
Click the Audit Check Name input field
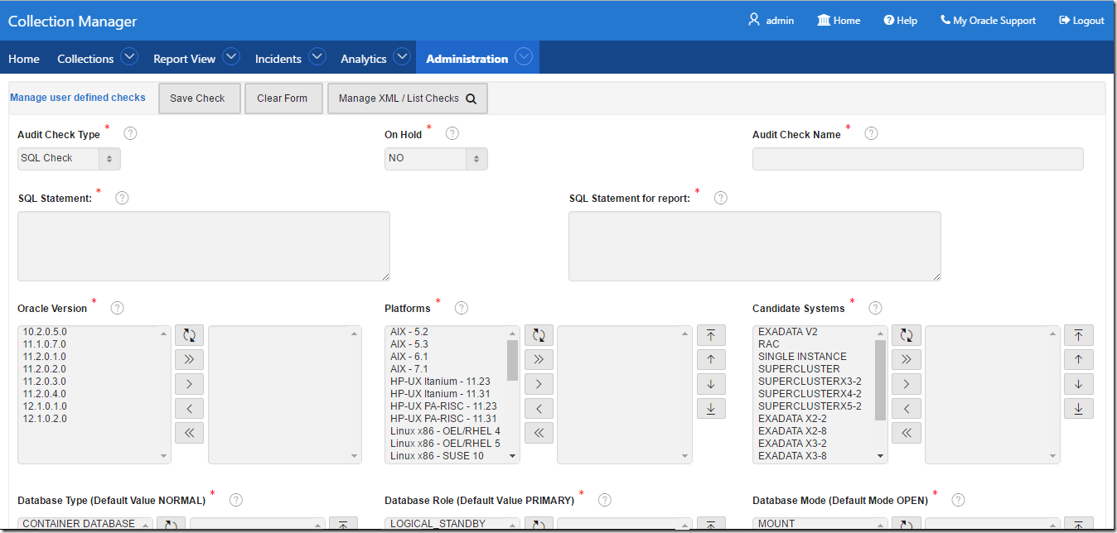pyautogui.click(x=917, y=159)
